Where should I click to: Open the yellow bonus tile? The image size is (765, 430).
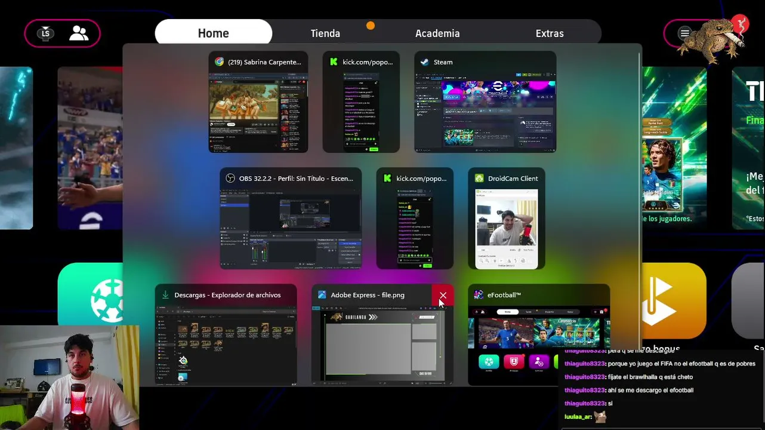click(674, 300)
